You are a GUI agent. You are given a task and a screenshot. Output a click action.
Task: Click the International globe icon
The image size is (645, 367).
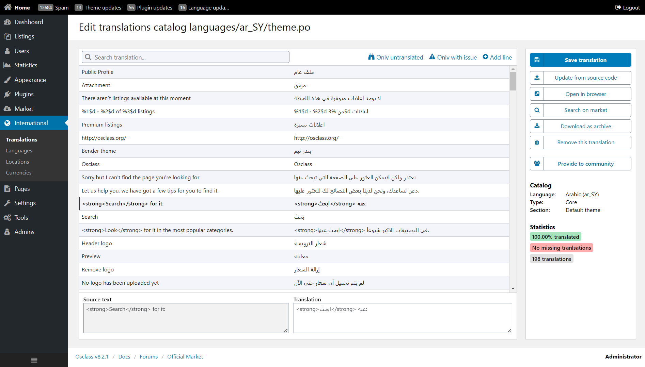pyautogui.click(x=7, y=123)
